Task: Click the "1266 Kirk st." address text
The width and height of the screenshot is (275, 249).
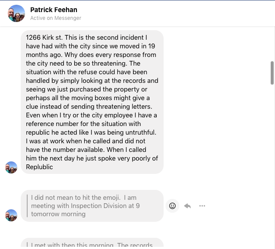Action: click(44, 38)
